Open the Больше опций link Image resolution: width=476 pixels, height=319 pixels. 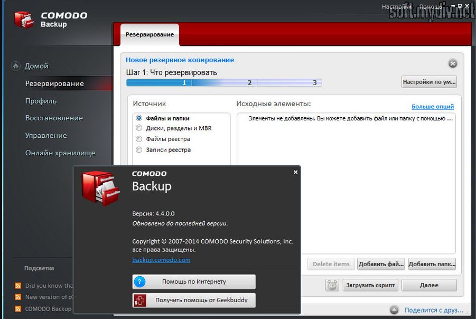[x=433, y=107]
